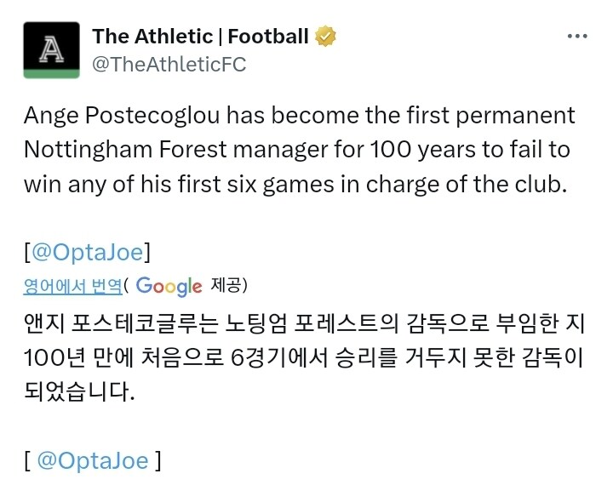Click "100년" in the Korean translation
The width and height of the screenshot is (613, 485).
[x=53, y=358]
